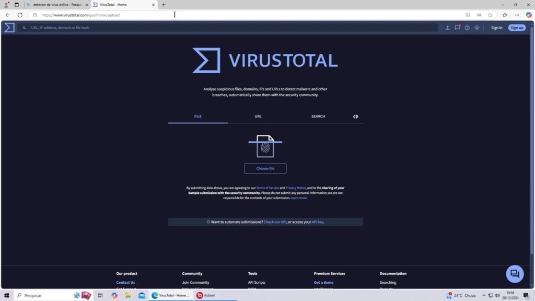This screenshot has width=535, height=301.
Task: Click Contact Us in the footer
Action: 125,282
